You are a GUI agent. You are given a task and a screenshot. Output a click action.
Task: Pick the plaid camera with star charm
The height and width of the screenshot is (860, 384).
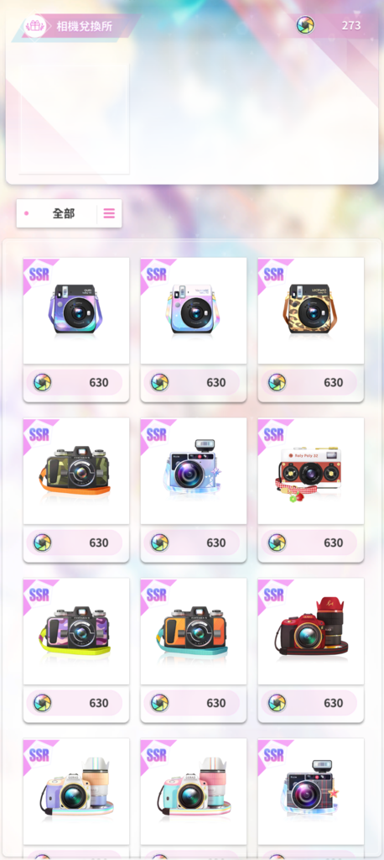click(x=310, y=791)
